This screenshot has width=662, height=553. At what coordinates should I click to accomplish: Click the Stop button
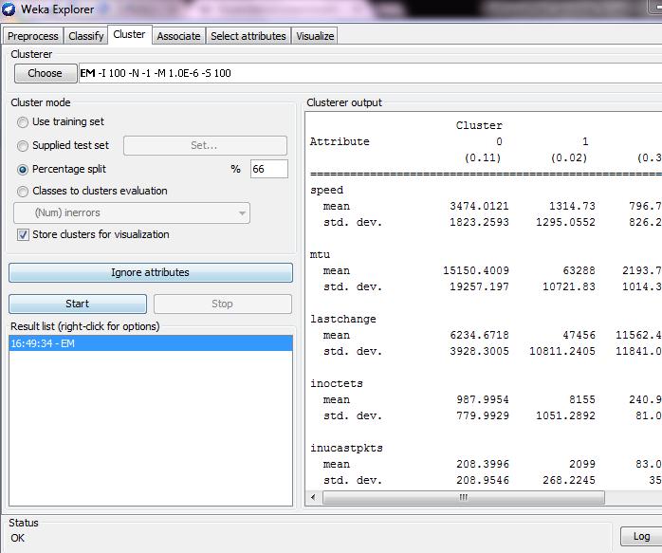pyautogui.click(x=223, y=304)
